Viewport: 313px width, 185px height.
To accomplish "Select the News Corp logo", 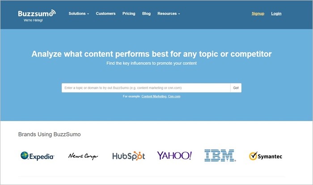I will 83,156.
